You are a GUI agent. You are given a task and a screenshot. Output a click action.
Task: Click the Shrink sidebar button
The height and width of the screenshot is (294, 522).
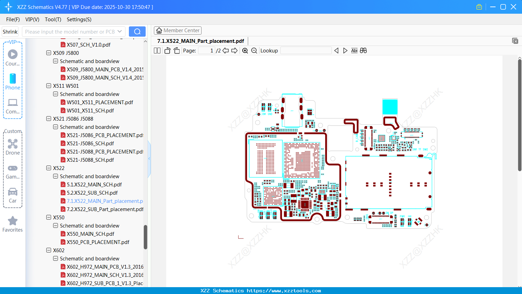tap(10, 31)
